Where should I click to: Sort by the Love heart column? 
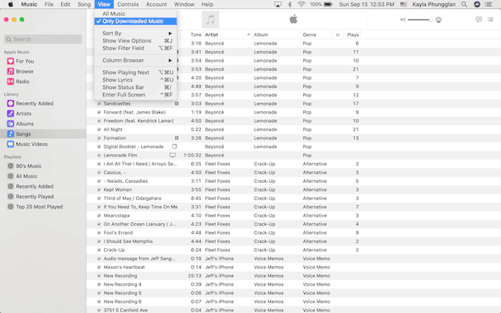(338, 35)
